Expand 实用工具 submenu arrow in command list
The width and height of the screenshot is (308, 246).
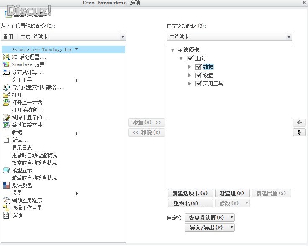click(x=77, y=80)
